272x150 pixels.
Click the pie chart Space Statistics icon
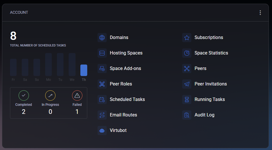(x=187, y=53)
